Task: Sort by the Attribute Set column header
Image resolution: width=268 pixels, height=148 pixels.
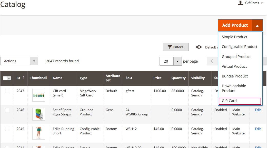Action: [x=113, y=78]
